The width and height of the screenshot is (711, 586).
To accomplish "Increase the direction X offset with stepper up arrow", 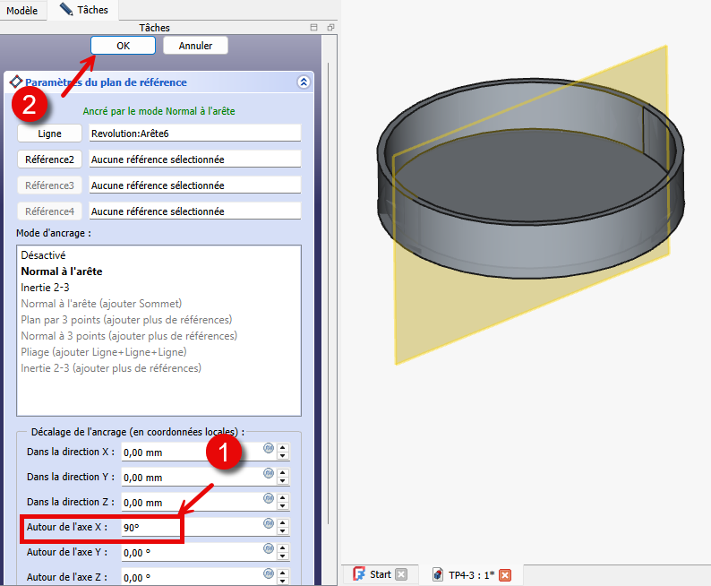I will 283,448.
